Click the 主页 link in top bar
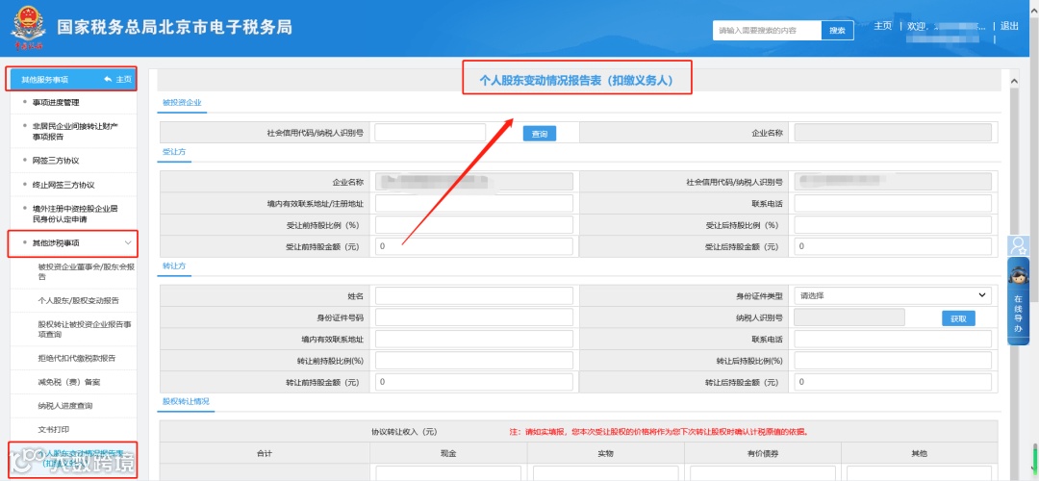The width and height of the screenshot is (1039, 481). [x=882, y=27]
